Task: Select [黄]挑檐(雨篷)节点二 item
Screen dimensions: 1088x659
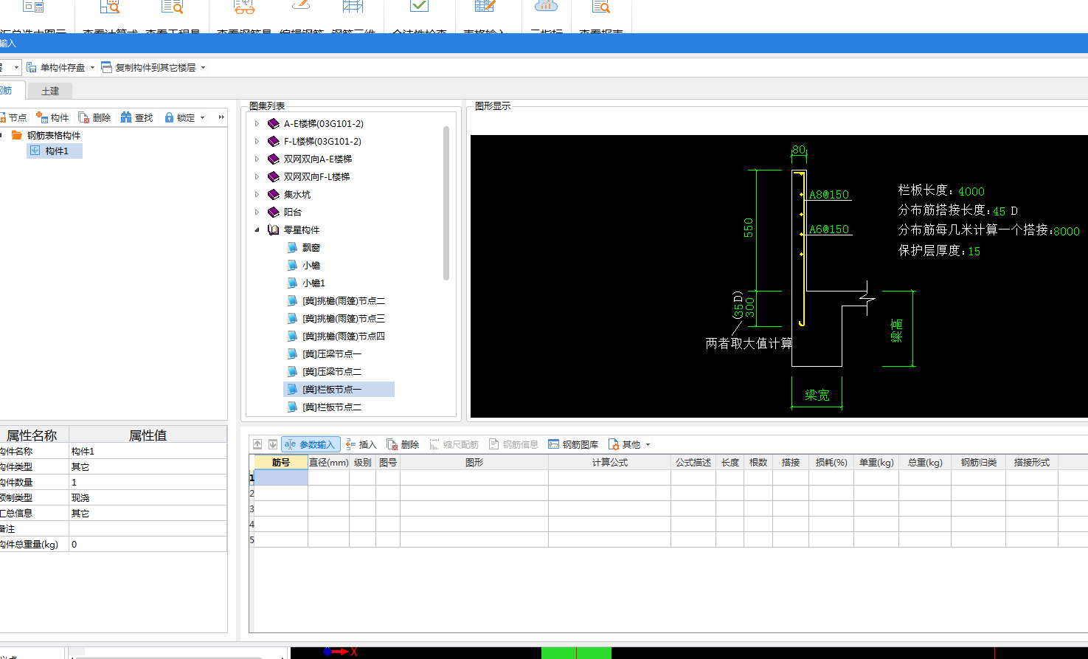Action: click(x=343, y=300)
